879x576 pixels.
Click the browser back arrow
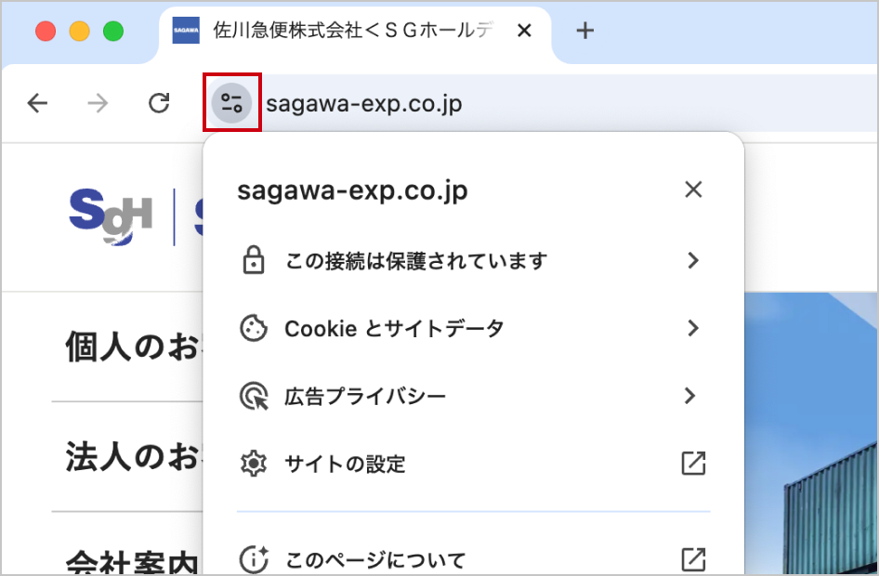coord(37,103)
